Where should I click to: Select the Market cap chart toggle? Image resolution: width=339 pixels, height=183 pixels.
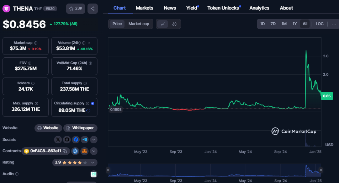click(139, 24)
